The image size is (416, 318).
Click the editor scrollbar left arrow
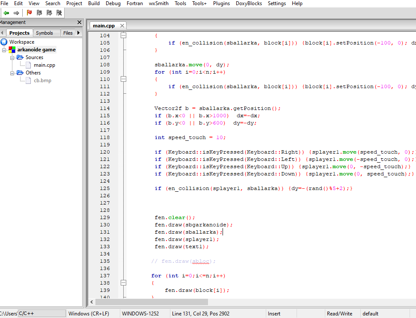92,302
